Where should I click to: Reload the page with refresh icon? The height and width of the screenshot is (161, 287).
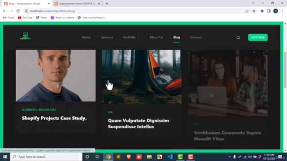(x=18, y=11)
